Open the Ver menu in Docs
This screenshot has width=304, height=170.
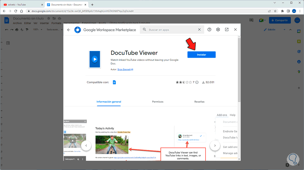35,23
